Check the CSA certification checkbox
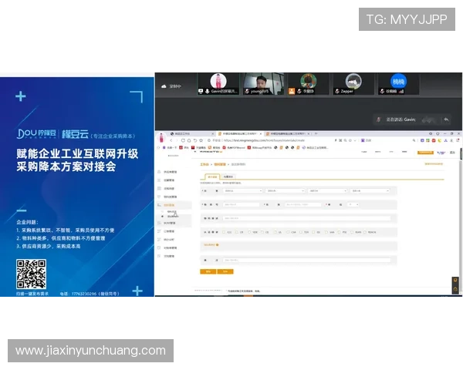This screenshot has height=370, width=463. click(288, 232)
